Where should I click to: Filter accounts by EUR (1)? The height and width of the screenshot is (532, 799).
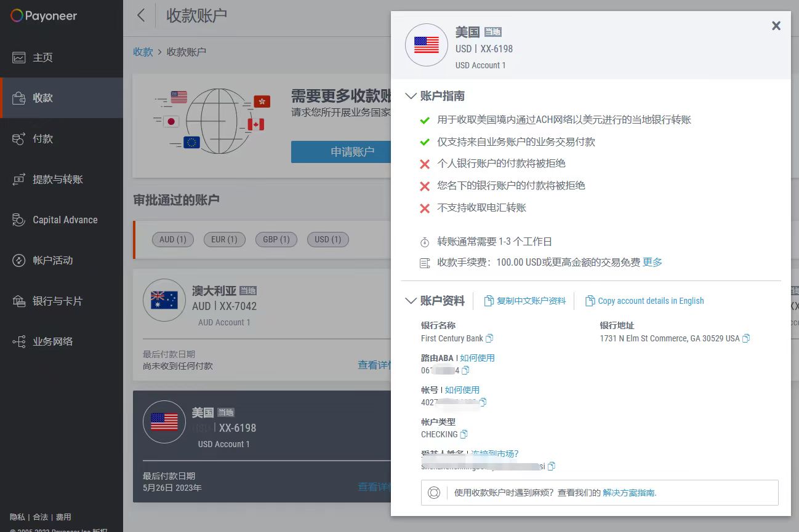(224, 239)
